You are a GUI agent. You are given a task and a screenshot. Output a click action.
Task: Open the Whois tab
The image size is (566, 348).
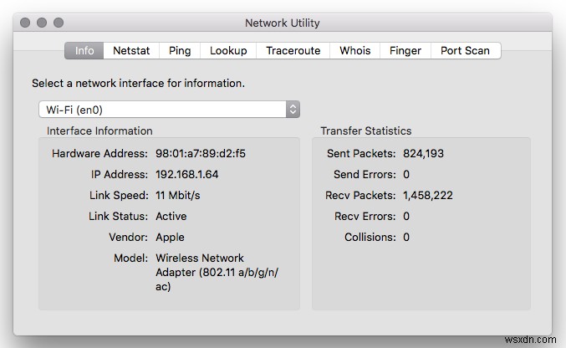click(x=355, y=50)
